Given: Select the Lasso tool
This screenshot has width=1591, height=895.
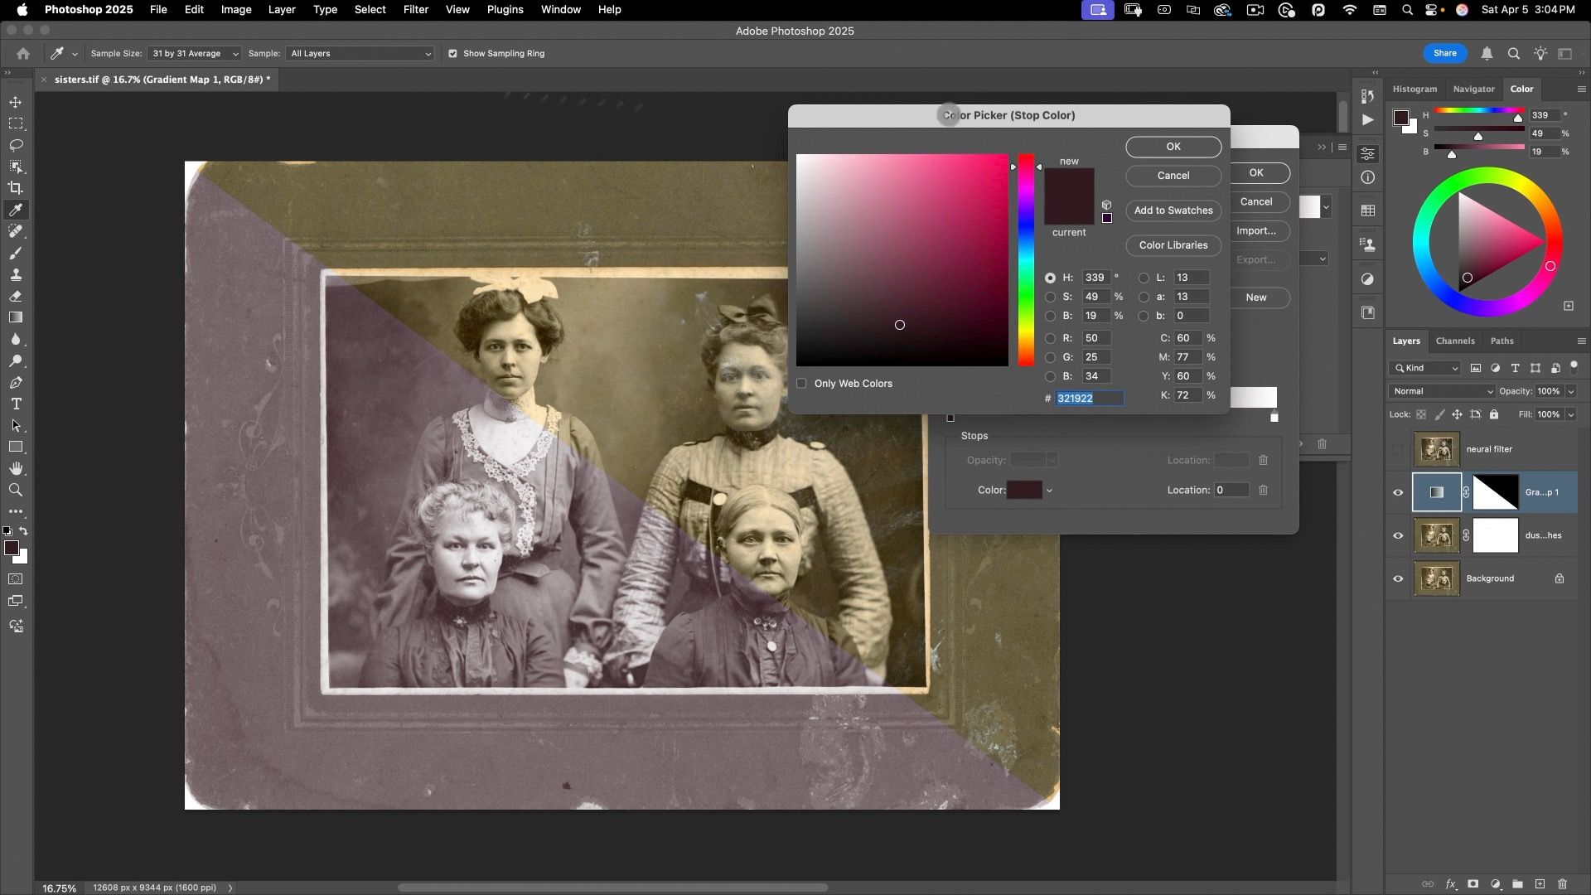Looking at the screenshot, I should coord(16,145).
